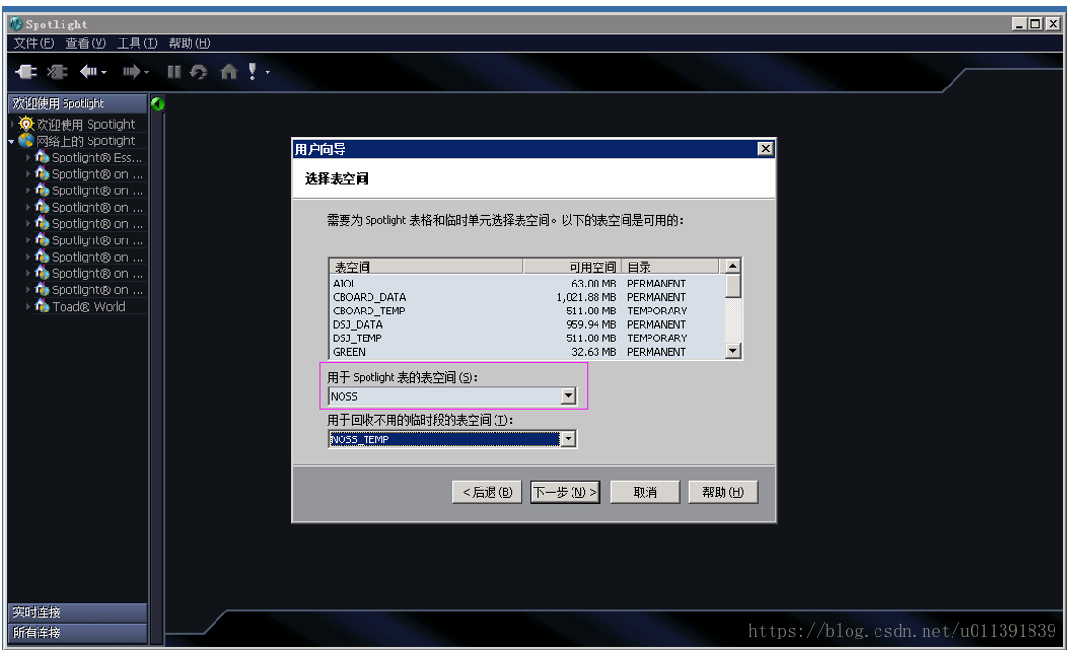Sort by the 可用空间 column header
Screen dimensions: 1067x650
click(572, 266)
